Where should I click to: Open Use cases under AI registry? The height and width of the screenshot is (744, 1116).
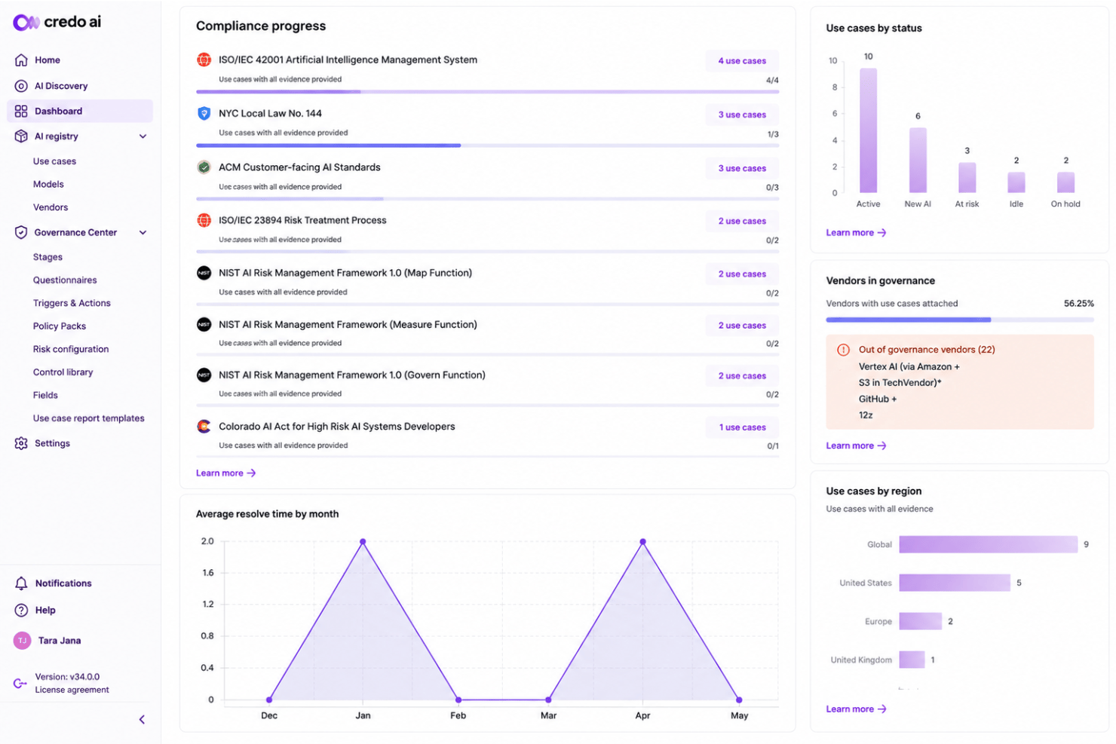point(54,161)
